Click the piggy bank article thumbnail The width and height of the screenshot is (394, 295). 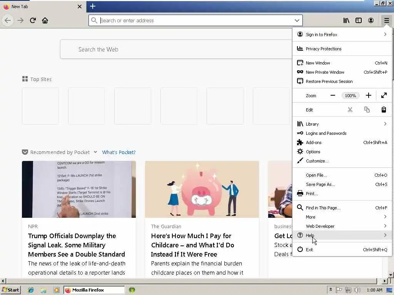point(202,189)
